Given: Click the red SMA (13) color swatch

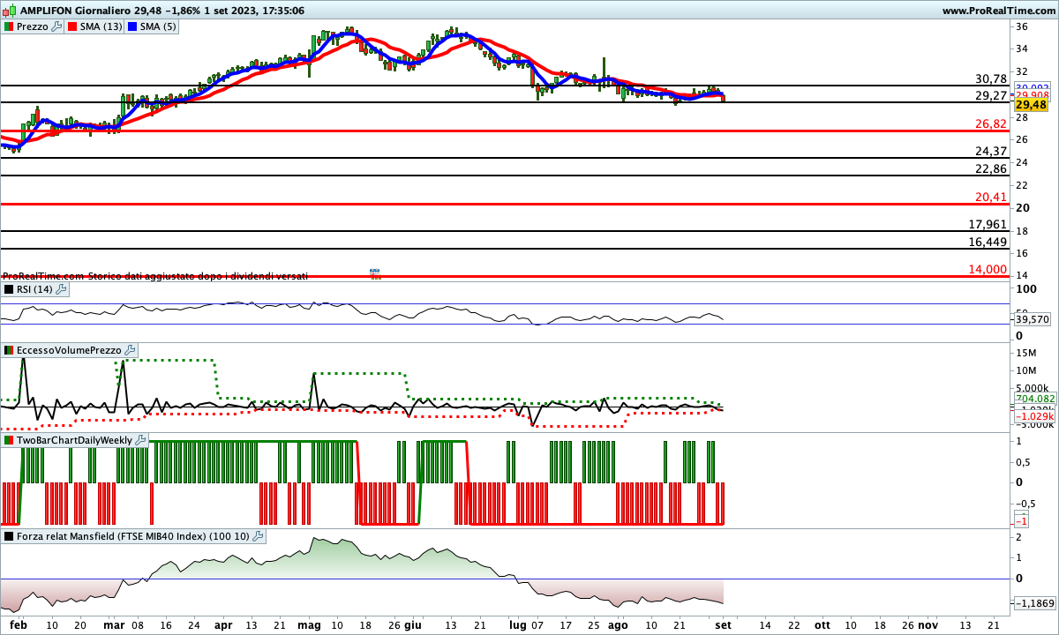Looking at the screenshot, I should pos(73,26).
